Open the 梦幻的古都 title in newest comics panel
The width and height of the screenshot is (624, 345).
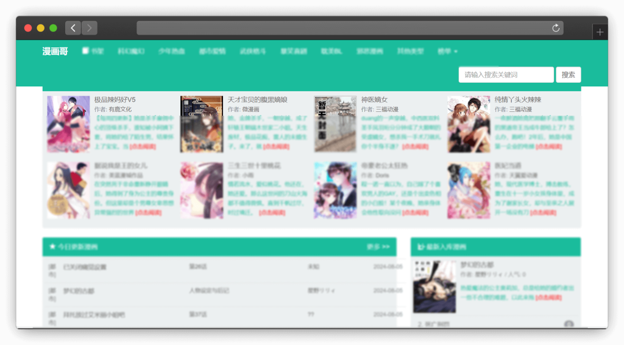click(x=477, y=265)
